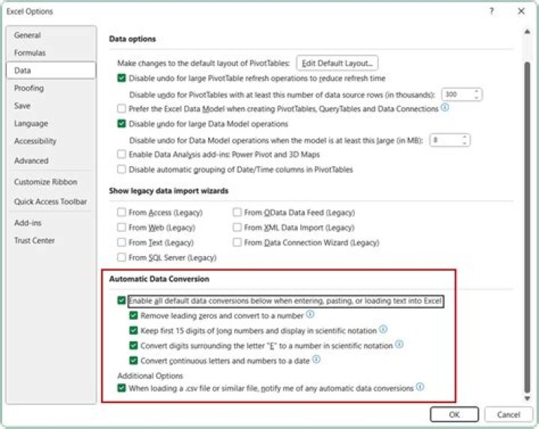Uncheck Keep first 15 digits of long numbers
This screenshot has width=539, height=429.
point(133,331)
